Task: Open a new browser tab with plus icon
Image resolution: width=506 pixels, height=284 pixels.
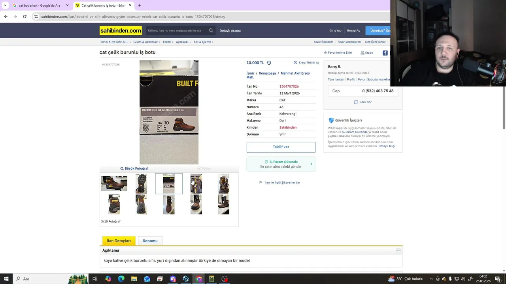Action: click(x=140, y=5)
